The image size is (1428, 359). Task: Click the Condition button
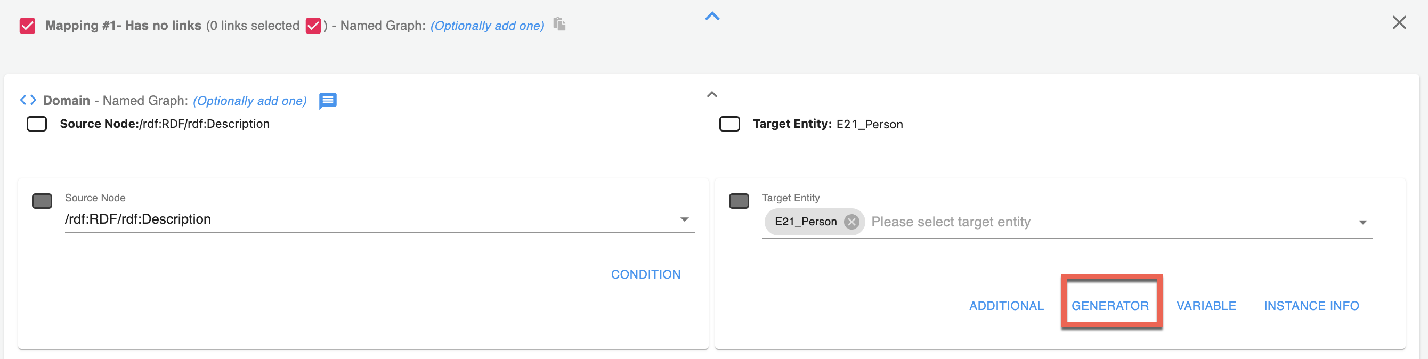645,274
